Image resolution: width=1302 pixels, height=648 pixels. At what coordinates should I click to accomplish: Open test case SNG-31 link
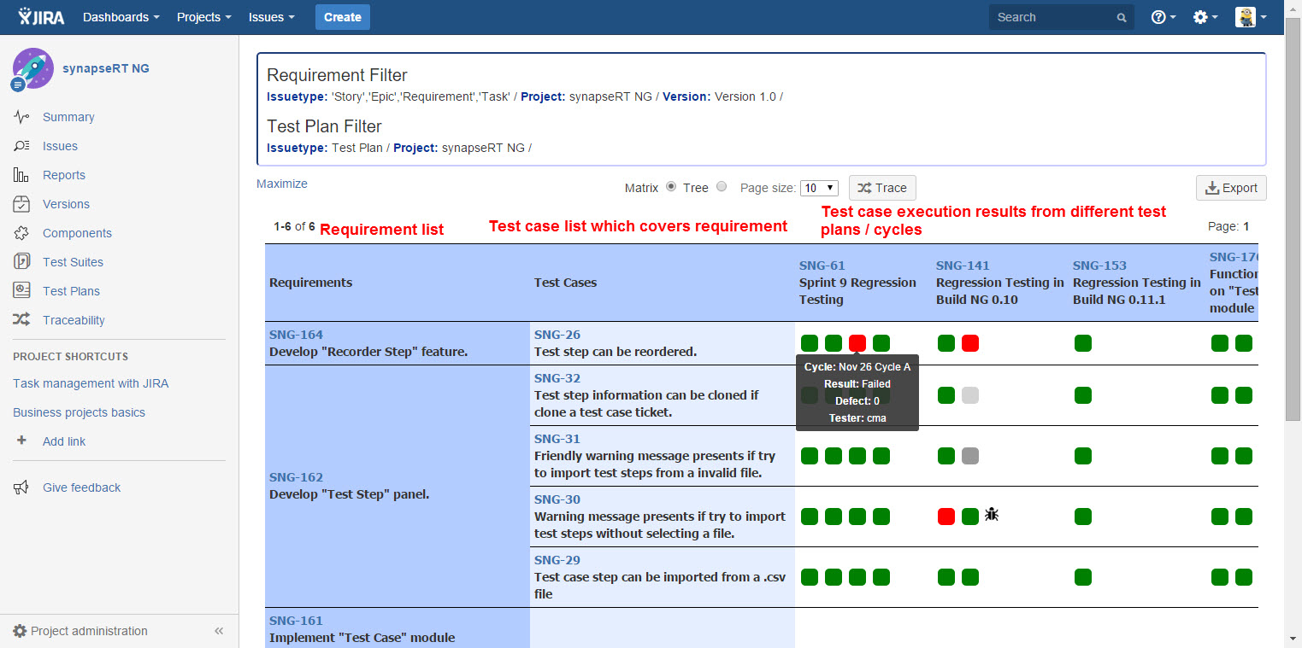pos(557,439)
